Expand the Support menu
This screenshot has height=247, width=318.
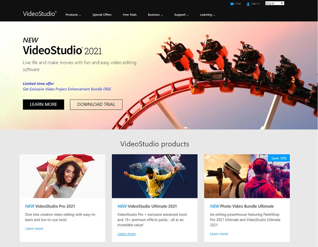coord(181,15)
